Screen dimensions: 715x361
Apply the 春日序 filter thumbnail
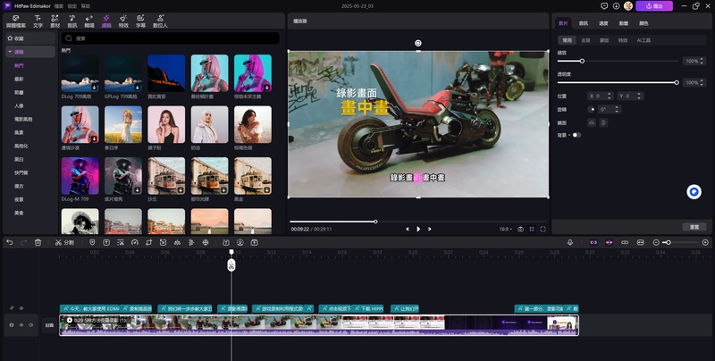[123, 124]
